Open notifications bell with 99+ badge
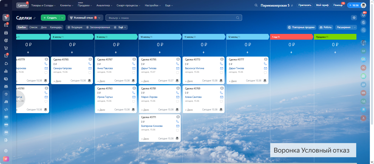The width and height of the screenshot is (374, 164). click(x=364, y=15)
